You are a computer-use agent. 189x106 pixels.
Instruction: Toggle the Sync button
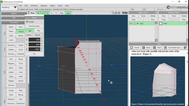(x=68, y=13)
